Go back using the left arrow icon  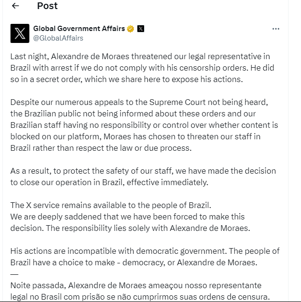pos(15,6)
